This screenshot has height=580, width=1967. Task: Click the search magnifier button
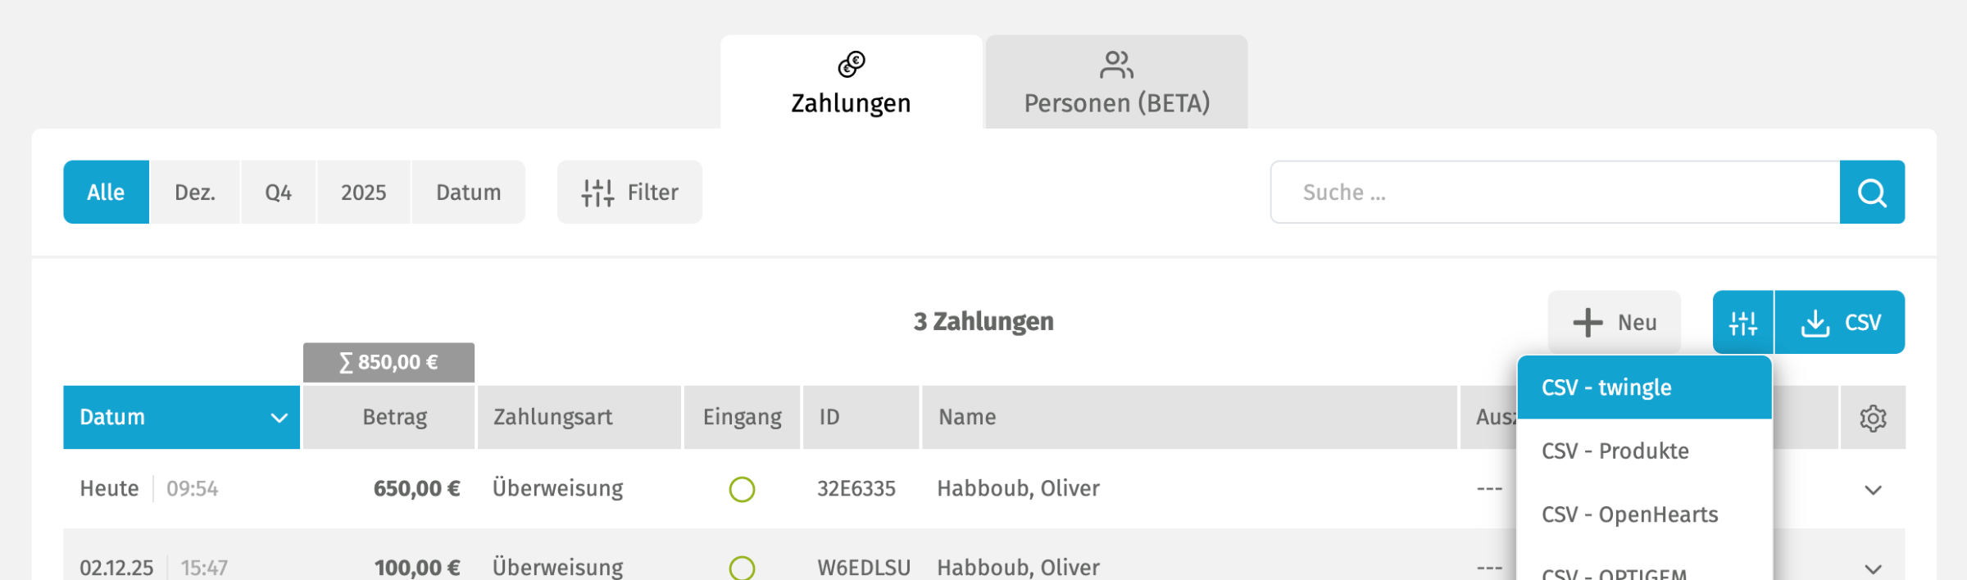tap(1871, 193)
